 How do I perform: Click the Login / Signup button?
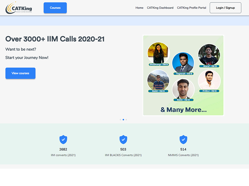[225, 8]
